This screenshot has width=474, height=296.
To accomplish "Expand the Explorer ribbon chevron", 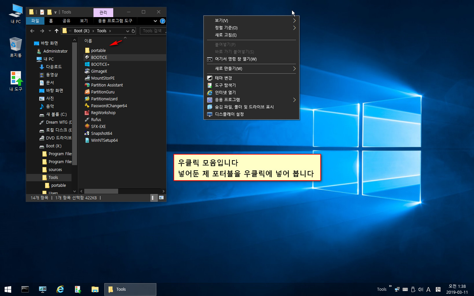I will 155,21.
